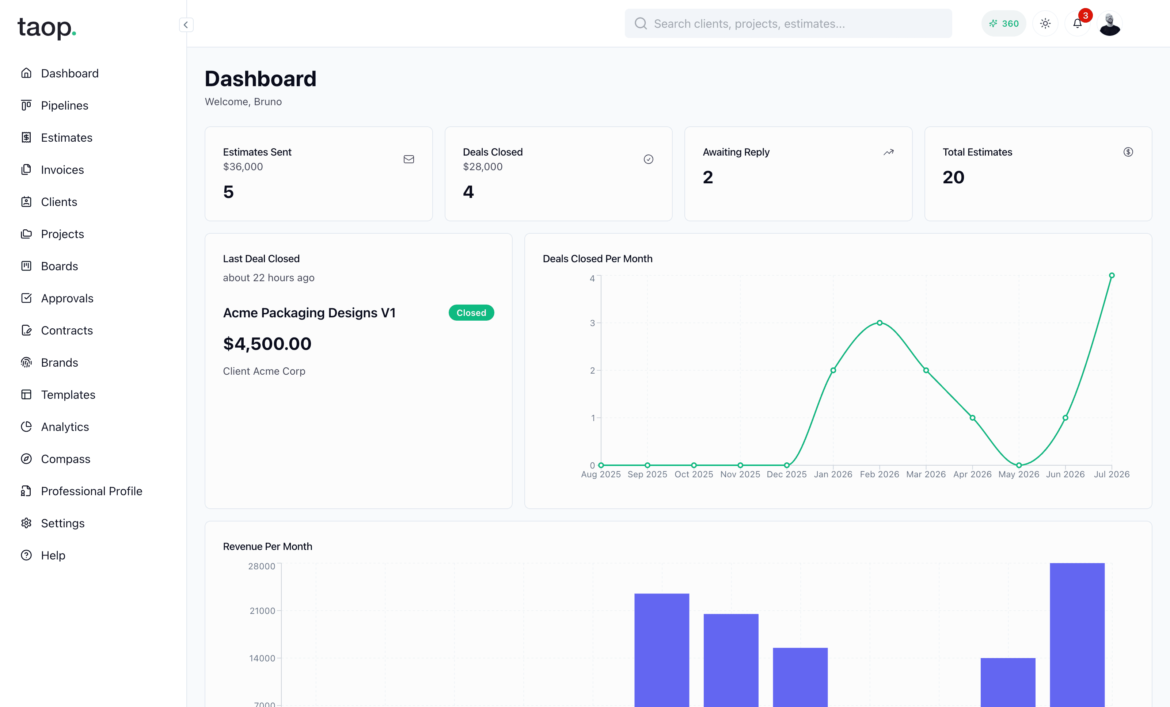
Task: Select the Analytics menu item
Action: [65, 427]
